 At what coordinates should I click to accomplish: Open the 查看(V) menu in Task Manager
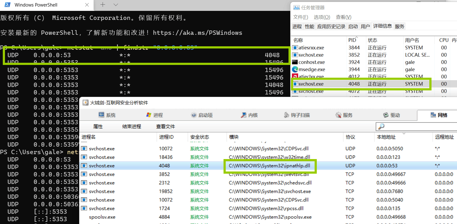tap(344, 17)
